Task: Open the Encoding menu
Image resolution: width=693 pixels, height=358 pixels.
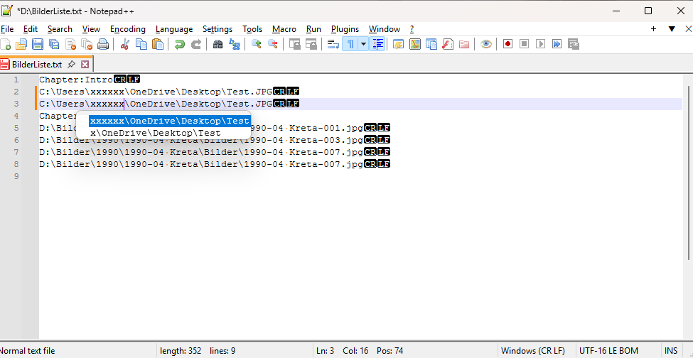Action: tap(128, 29)
